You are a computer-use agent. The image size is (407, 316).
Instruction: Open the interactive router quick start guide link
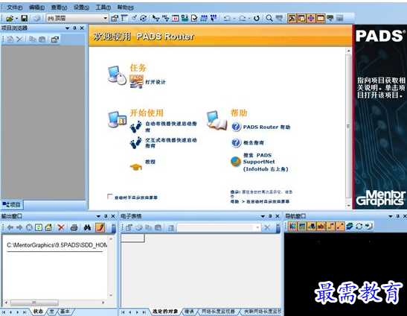171,143
